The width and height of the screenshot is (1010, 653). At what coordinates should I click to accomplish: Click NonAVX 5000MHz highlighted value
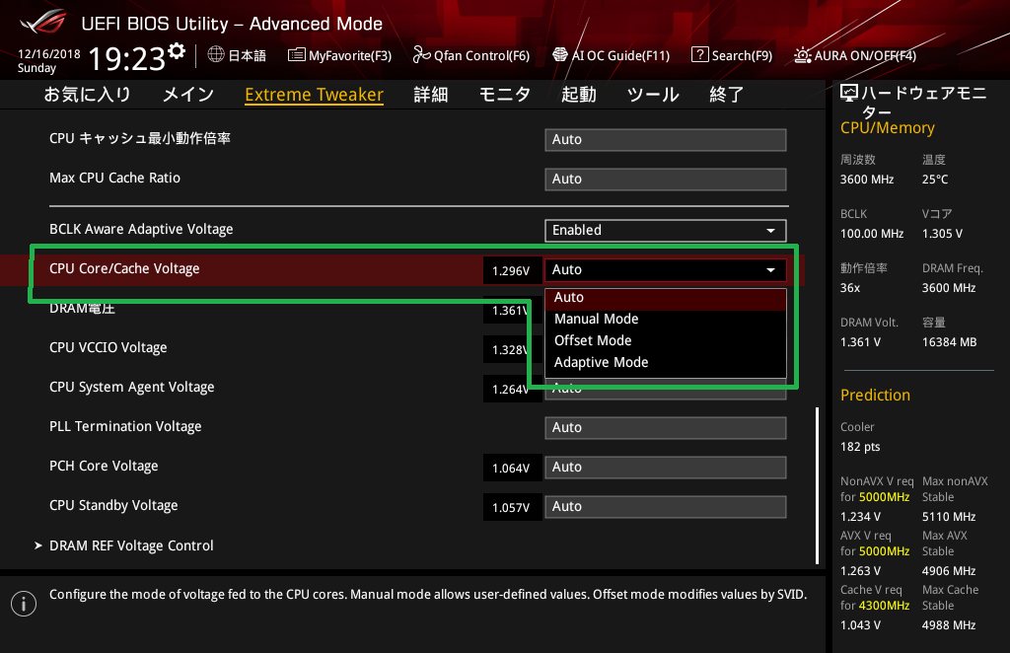point(885,497)
